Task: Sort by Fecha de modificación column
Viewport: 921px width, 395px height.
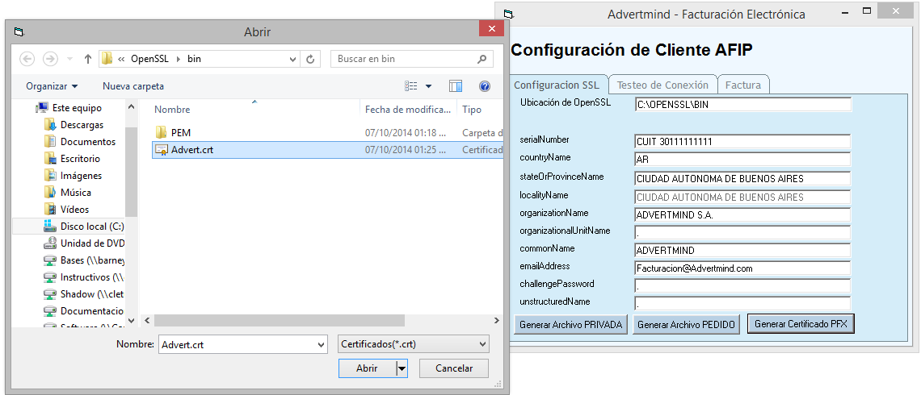Action: [x=408, y=110]
